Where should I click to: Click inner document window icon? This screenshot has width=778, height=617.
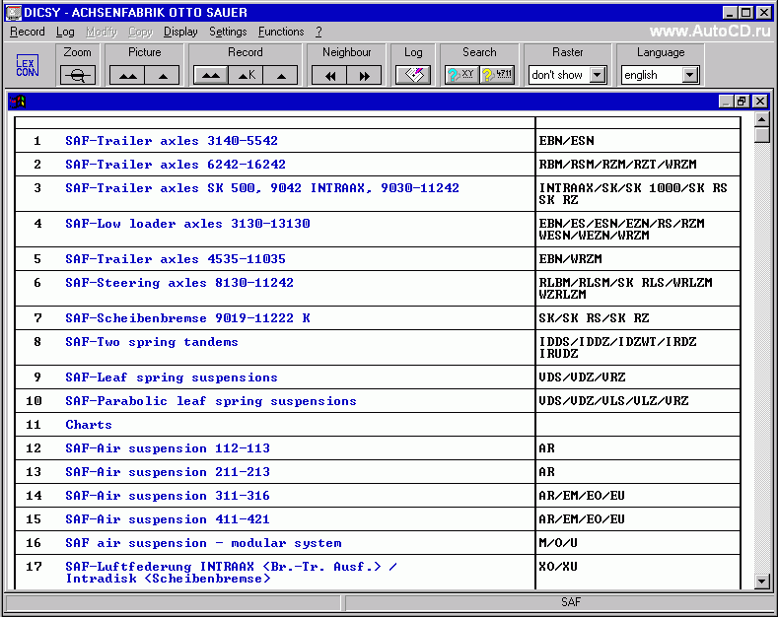click(x=17, y=102)
